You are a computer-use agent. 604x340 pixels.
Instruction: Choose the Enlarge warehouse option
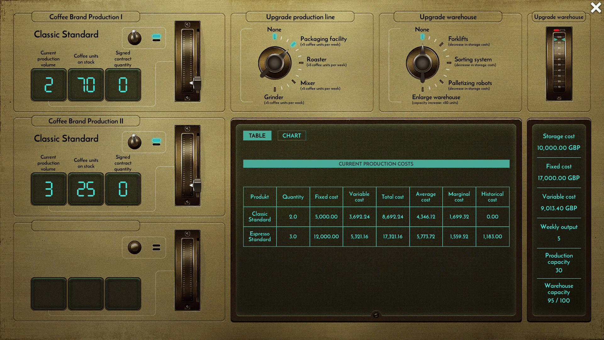[436, 97]
